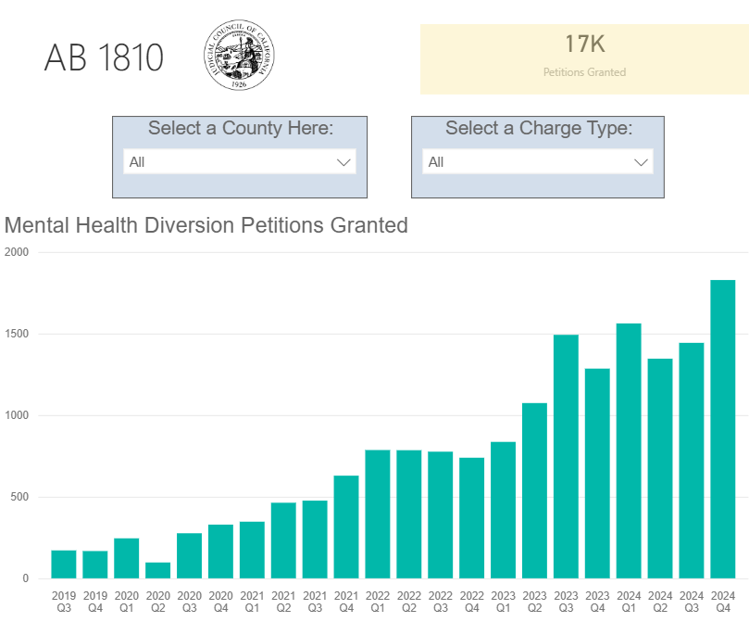Viewport: 749px width, 622px height.
Task: Select the 2024 Q4 bar
Action: [x=722, y=429]
